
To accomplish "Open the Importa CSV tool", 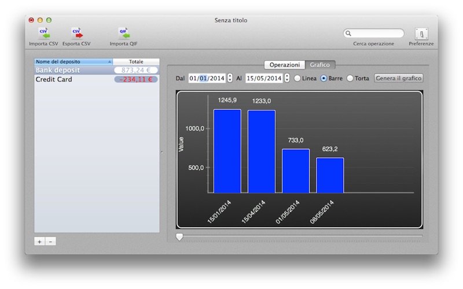I will coord(44,37).
